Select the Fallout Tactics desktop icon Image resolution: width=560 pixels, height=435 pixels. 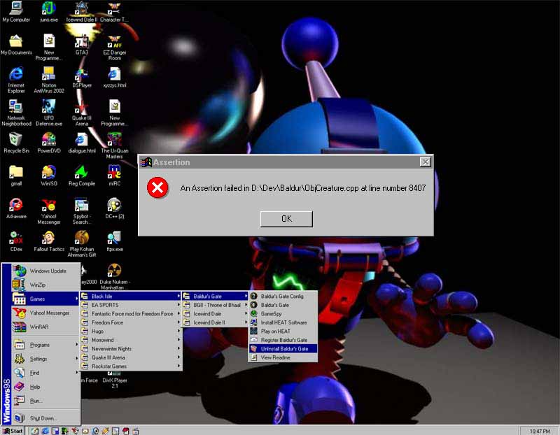click(49, 241)
